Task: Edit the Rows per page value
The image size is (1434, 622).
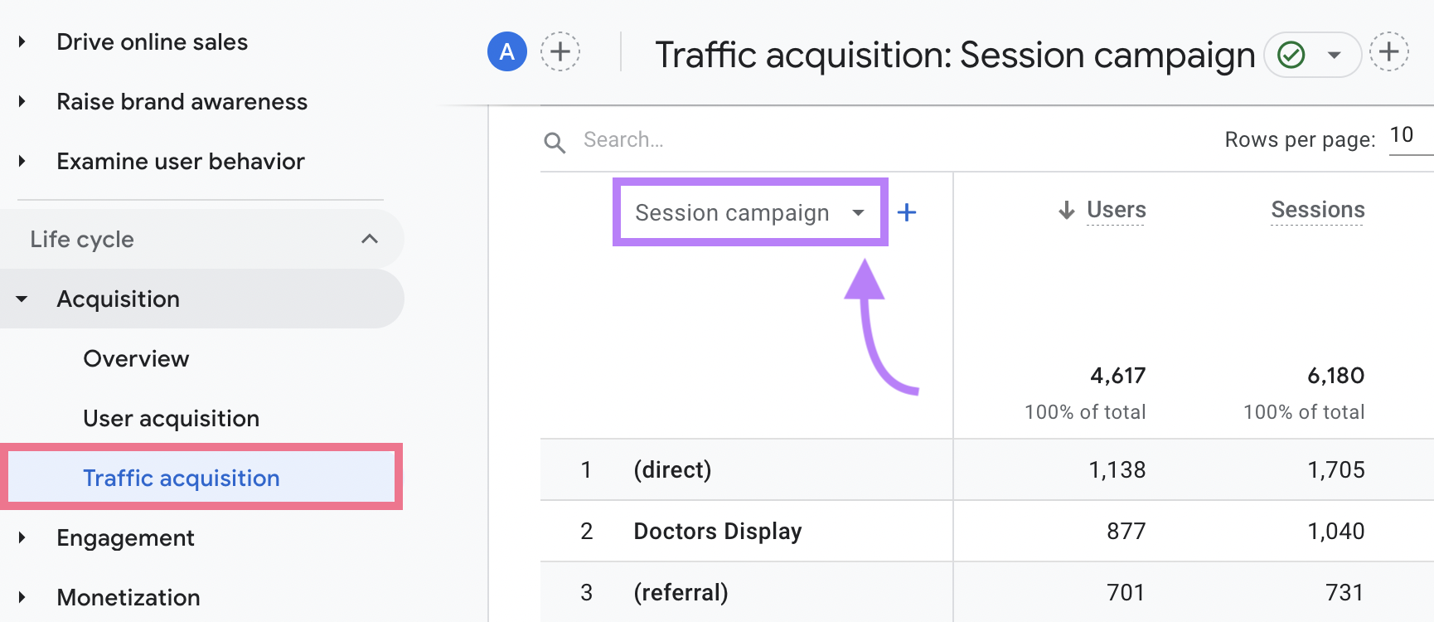Action: [x=1403, y=135]
